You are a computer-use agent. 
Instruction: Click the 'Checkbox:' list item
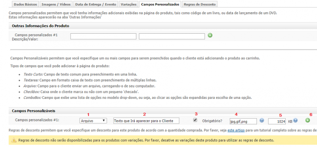click(82, 92)
